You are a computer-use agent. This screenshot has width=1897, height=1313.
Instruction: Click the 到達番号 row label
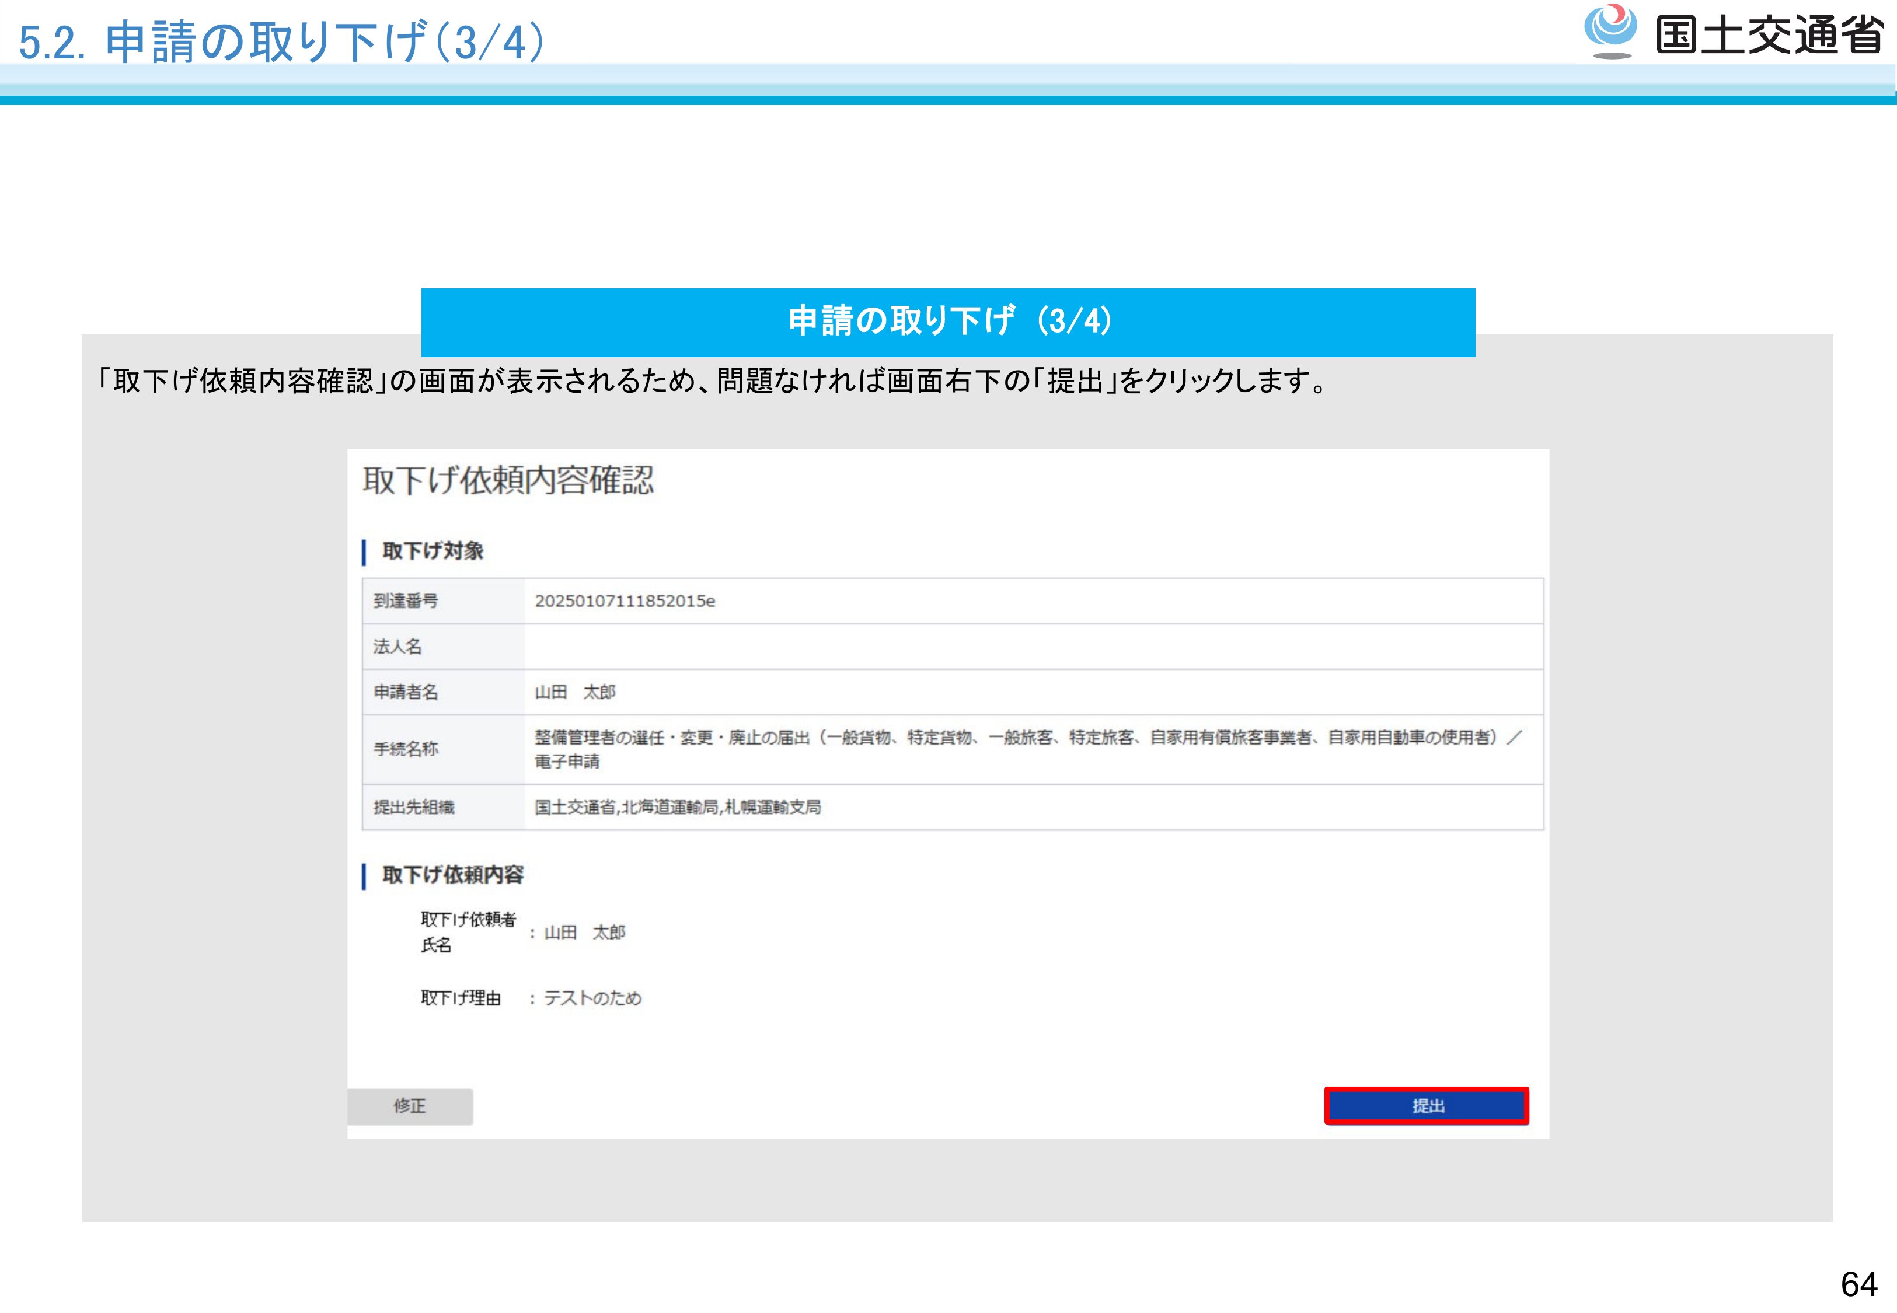406,602
